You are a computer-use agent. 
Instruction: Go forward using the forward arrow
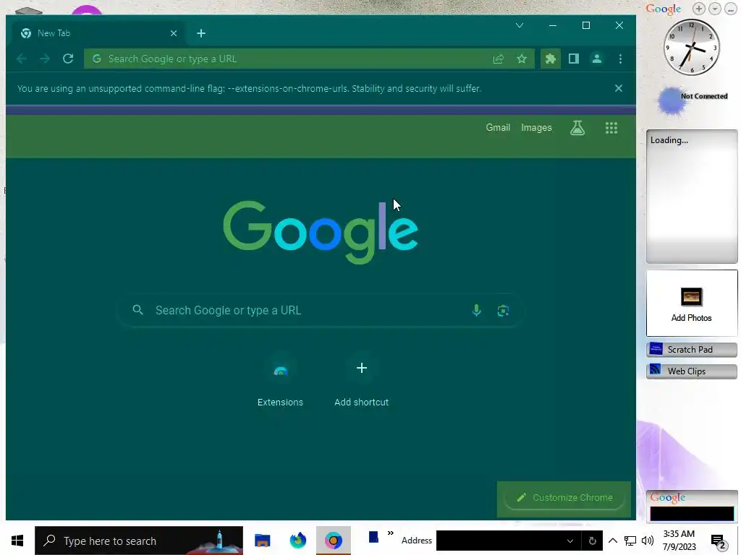click(45, 59)
